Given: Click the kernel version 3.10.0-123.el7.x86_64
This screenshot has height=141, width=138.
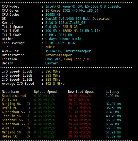Looking at the screenshot, I should point(65,23).
